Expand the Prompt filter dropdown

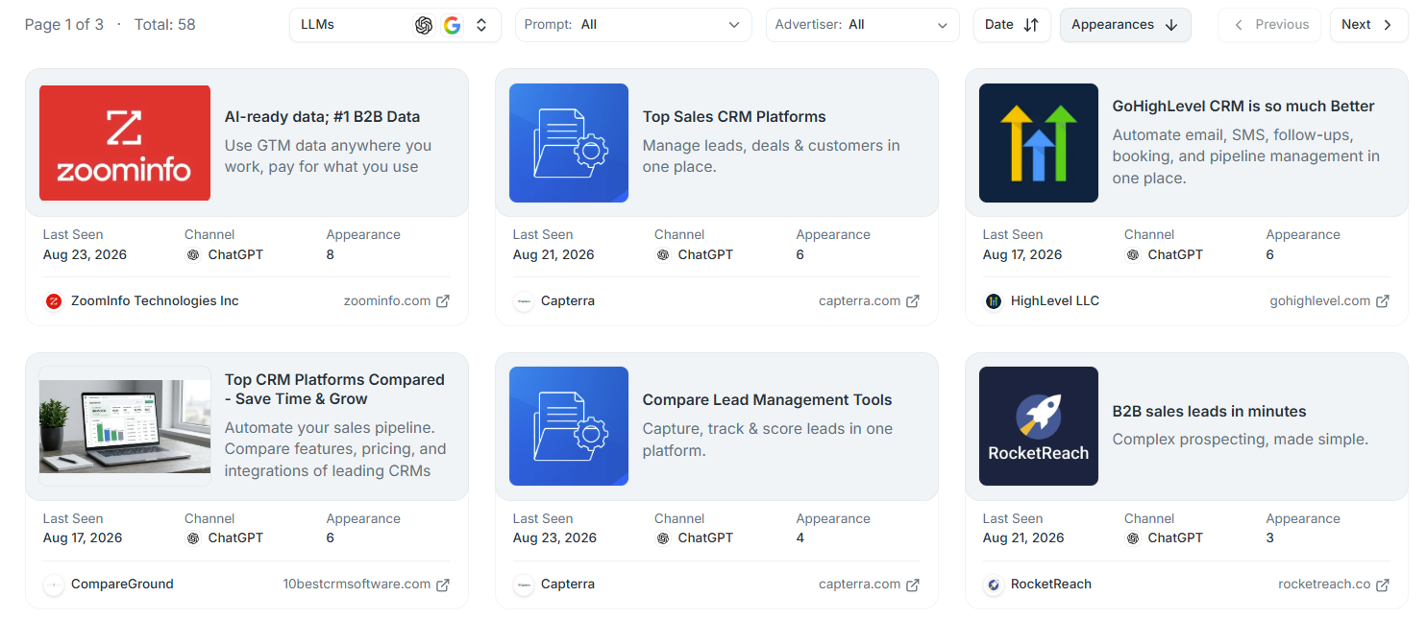pyautogui.click(x=633, y=25)
